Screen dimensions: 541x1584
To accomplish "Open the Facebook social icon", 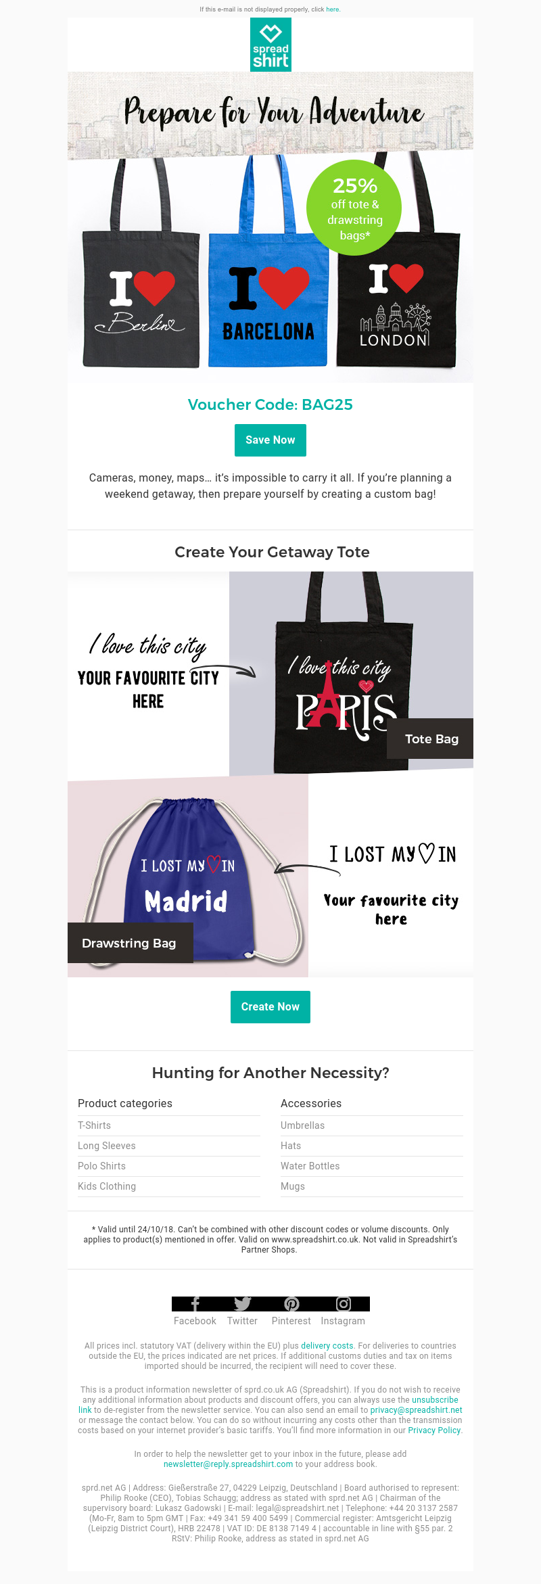I will 195,1303.
